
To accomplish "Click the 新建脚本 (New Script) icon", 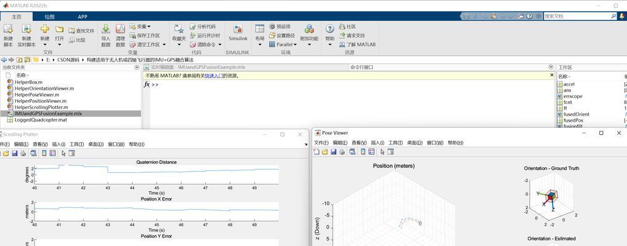I will (8, 29).
